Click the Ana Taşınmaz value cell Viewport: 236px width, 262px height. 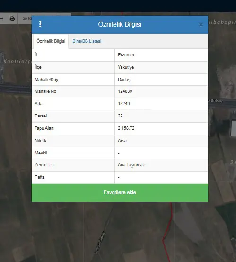tap(161, 165)
